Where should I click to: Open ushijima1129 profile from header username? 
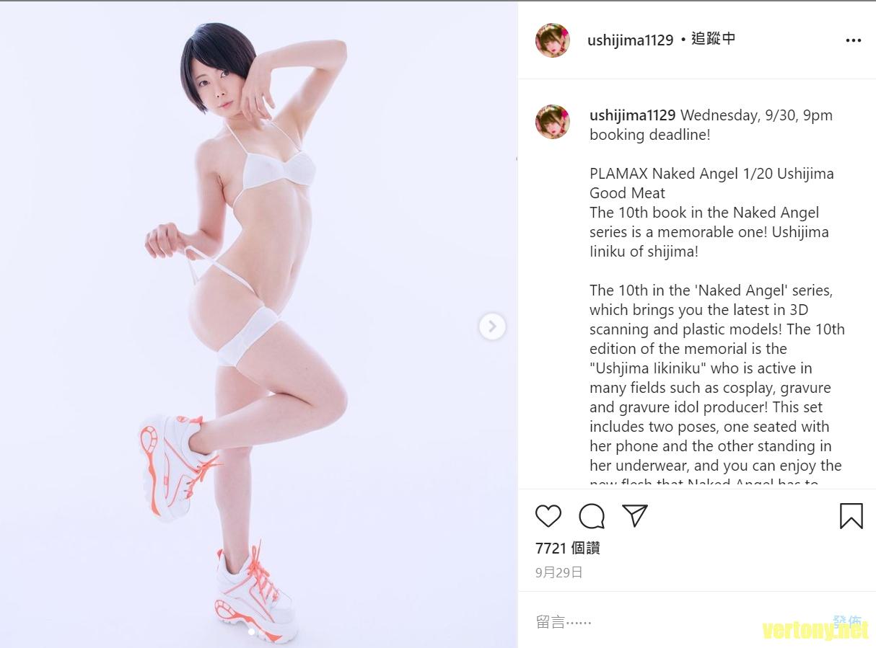coord(630,40)
